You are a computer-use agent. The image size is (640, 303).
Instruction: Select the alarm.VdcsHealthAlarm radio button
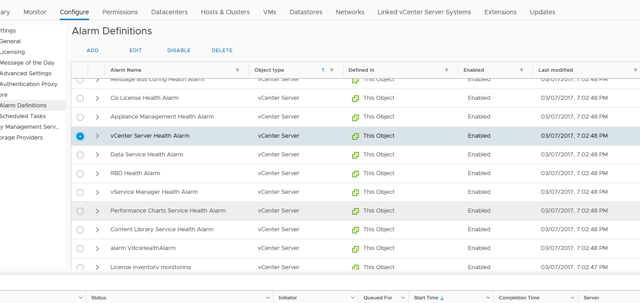click(80, 249)
